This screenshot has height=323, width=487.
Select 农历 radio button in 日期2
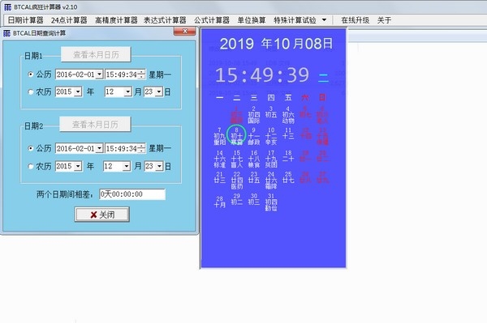click(x=31, y=167)
